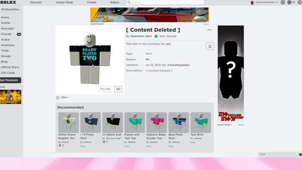
Task: Open The Iron Cafe creator link
Action: pyautogui.click(x=113, y=138)
